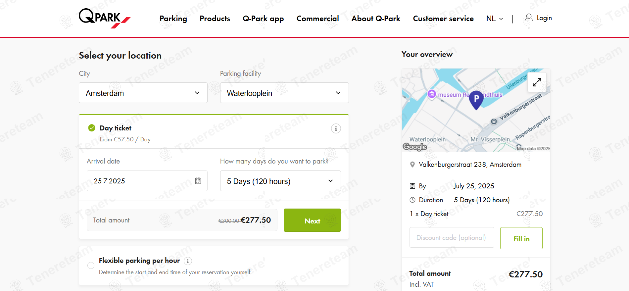Open the NL language selector
The width and height of the screenshot is (629, 291).
(x=494, y=19)
